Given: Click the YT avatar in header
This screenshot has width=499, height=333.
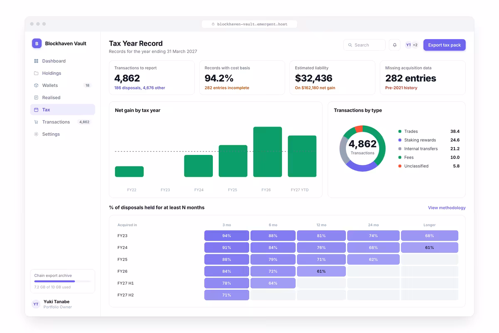Looking at the screenshot, I should (x=408, y=45).
